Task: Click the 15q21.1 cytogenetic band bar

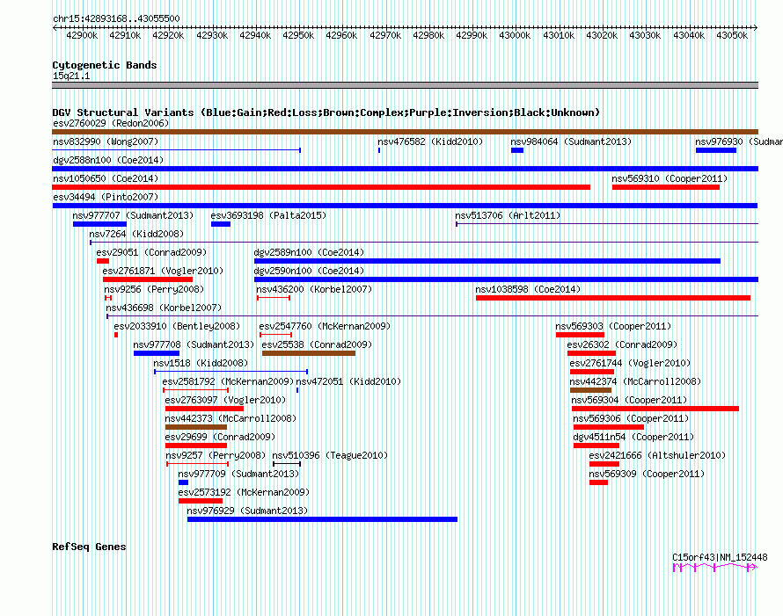Action: pyautogui.click(x=405, y=85)
